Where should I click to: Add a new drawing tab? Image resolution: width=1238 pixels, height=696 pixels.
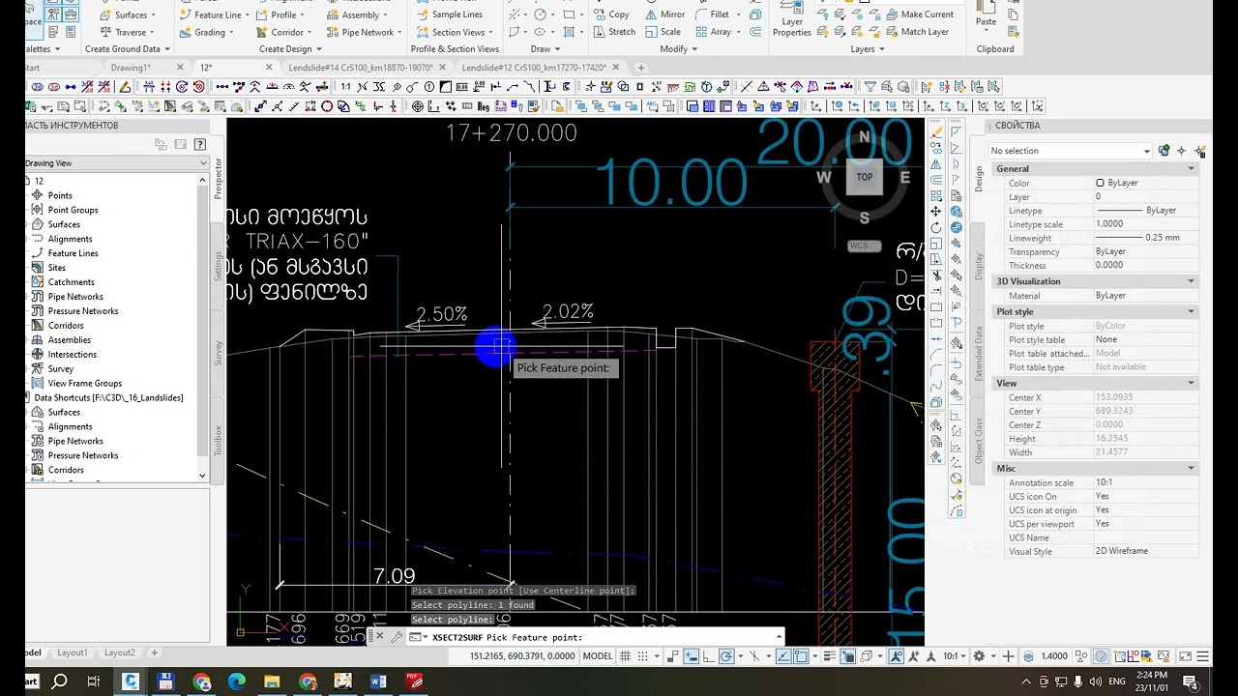tap(640, 68)
